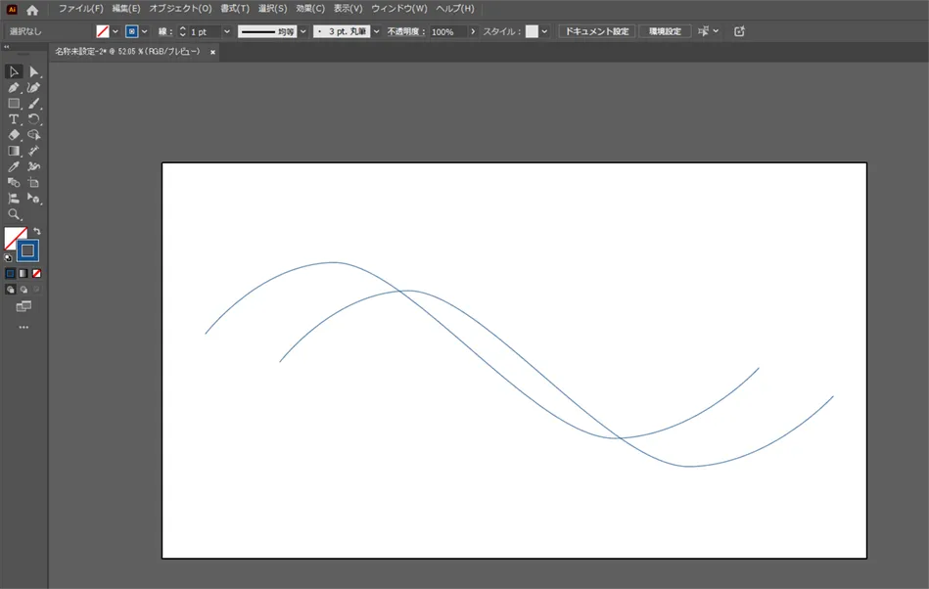Open the stroke weight dropdown
The image size is (929, 589).
[227, 31]
